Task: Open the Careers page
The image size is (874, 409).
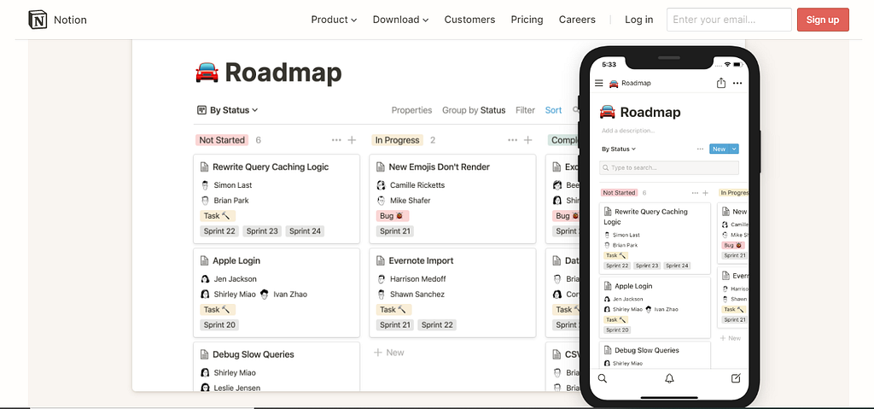Action: click(x=577, y=20)
